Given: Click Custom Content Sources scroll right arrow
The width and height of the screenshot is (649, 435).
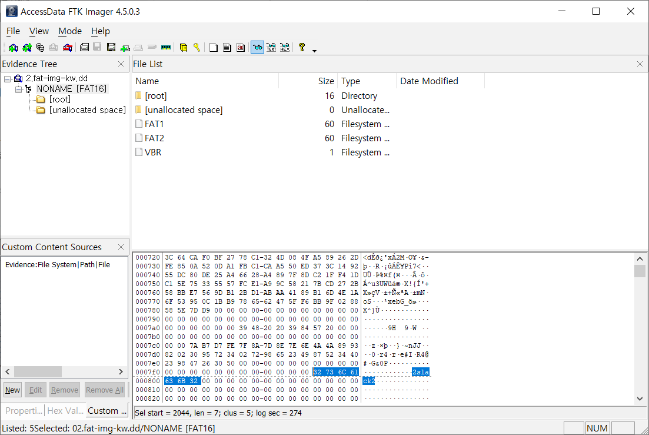Looking at the screenshot, I should [121, 371].
